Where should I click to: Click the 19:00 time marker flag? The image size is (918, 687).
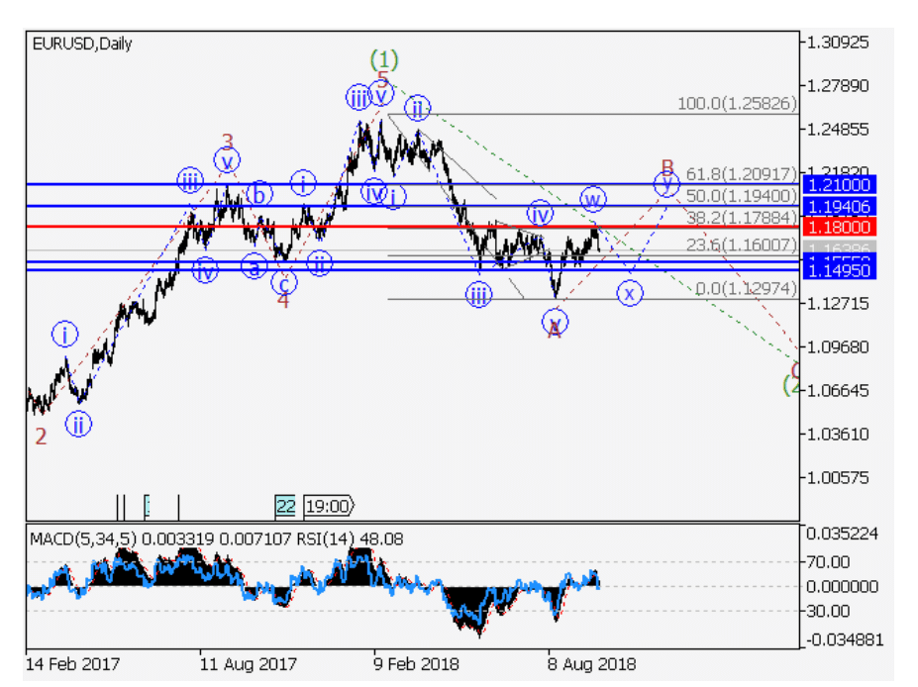(328, 506)
